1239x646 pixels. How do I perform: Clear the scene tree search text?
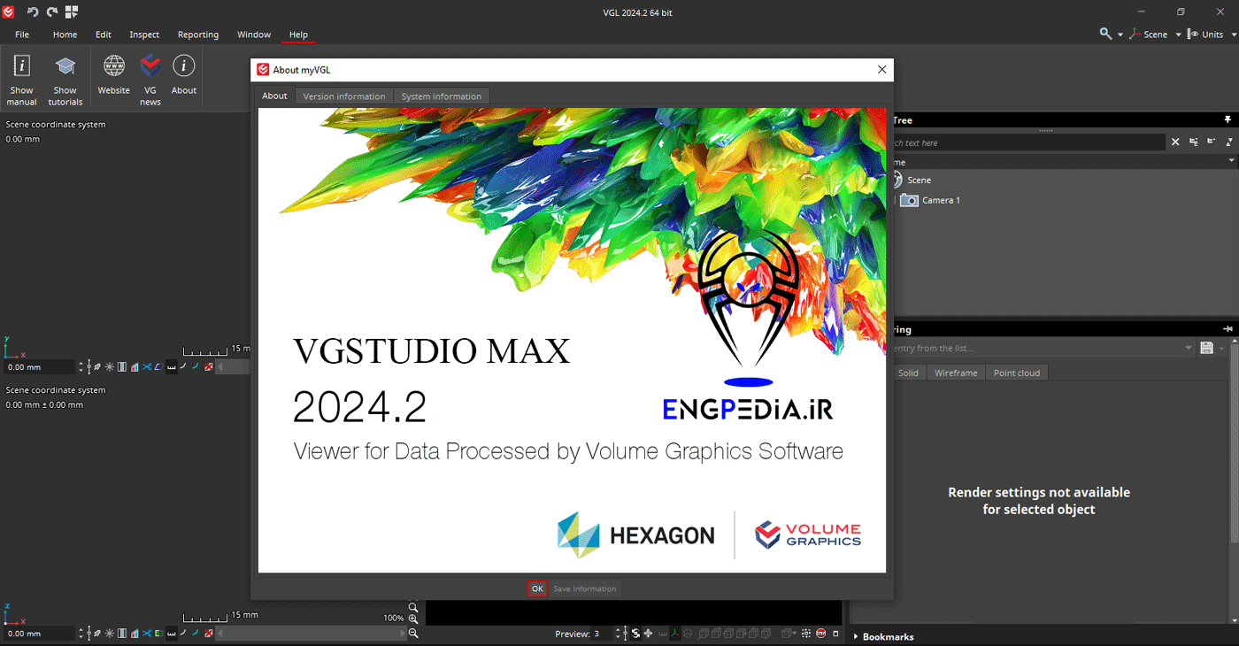(1175, 142)
